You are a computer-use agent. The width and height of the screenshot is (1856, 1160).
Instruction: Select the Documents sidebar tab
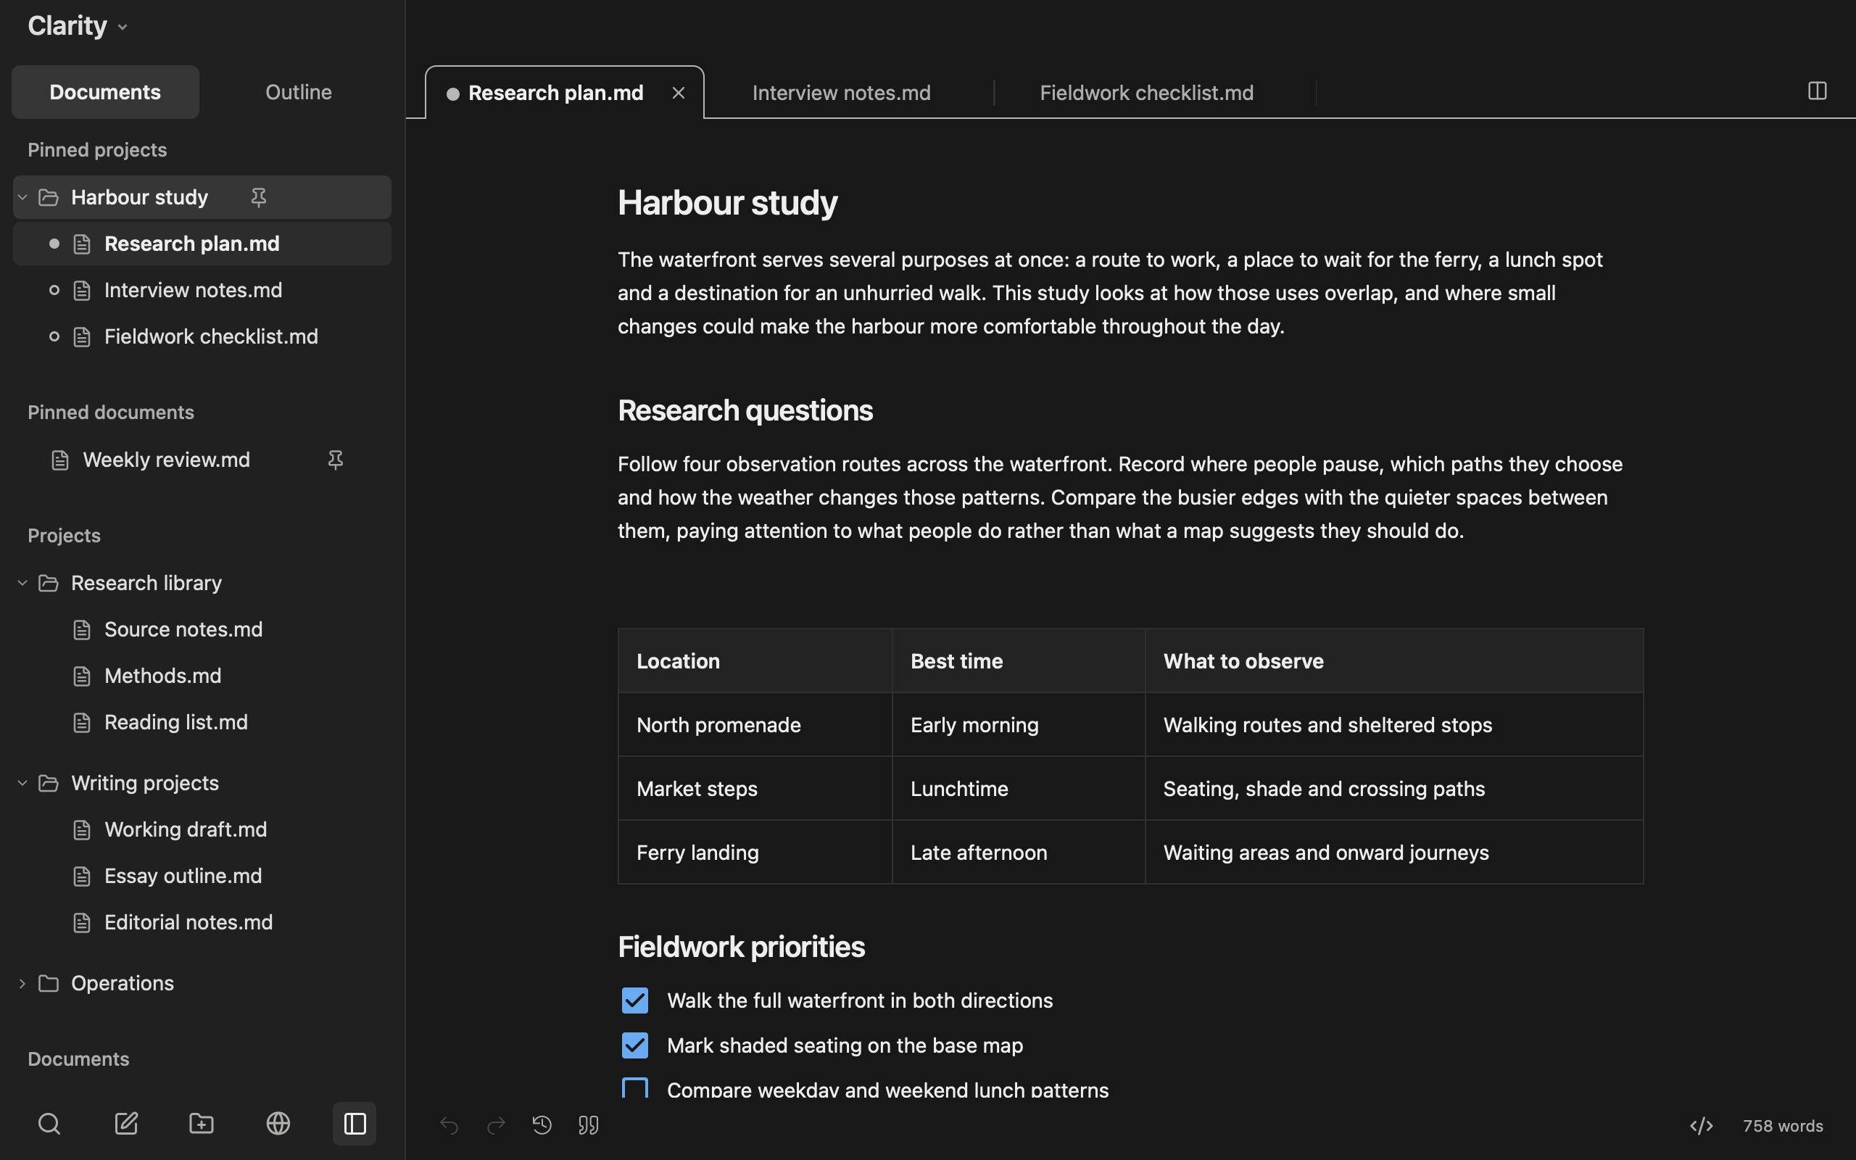pyautogui.click(x=105, y=92)
